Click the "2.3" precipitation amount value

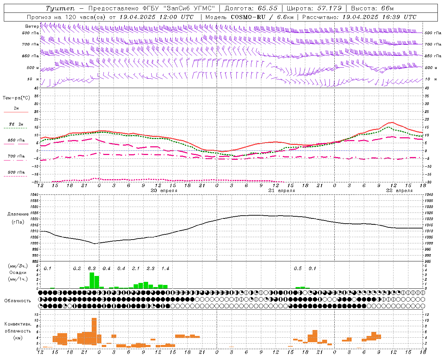coord(151,269)
